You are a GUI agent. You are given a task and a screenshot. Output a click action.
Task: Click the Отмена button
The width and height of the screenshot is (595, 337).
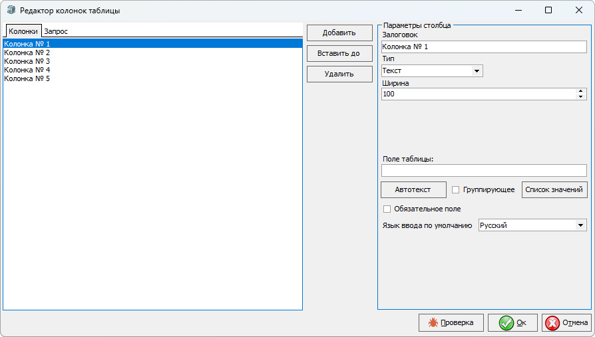click(566, 322)
